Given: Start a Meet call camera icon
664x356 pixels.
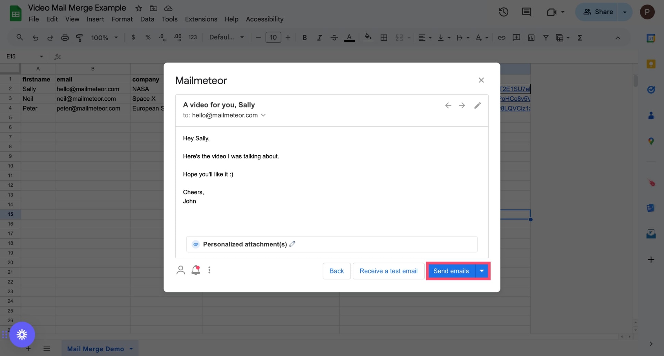Looking at the screenshot, I should [x=551, y=12].
